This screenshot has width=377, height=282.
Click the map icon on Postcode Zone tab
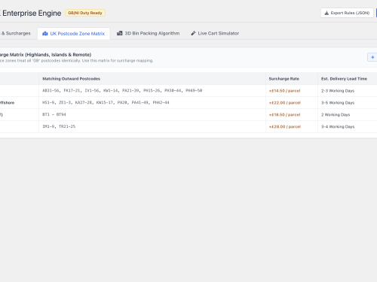[45, 33]
